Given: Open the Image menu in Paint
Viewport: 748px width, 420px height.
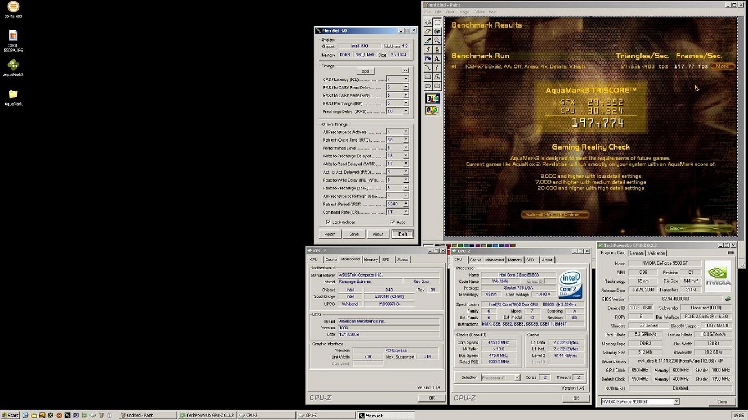Looking at the screenshot, I should (x=463, y=12).
